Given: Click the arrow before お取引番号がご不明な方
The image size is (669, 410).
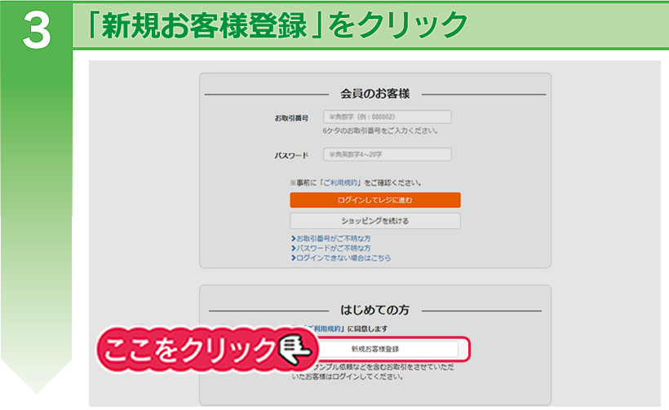Looking at the screenshot, I should coord(293,239).
